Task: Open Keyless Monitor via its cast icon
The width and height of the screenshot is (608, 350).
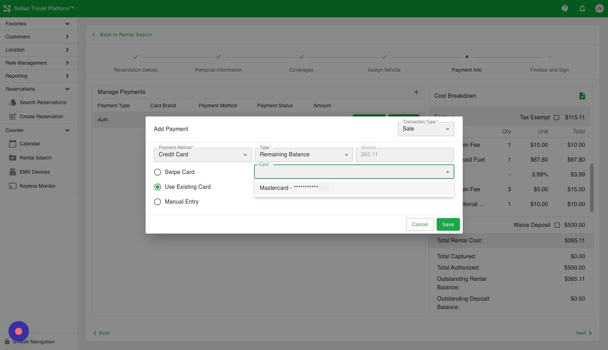Action: point(13,186)
